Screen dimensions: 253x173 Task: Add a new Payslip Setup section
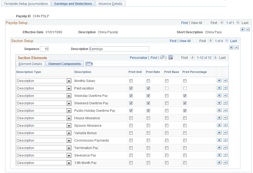[242, 29]
